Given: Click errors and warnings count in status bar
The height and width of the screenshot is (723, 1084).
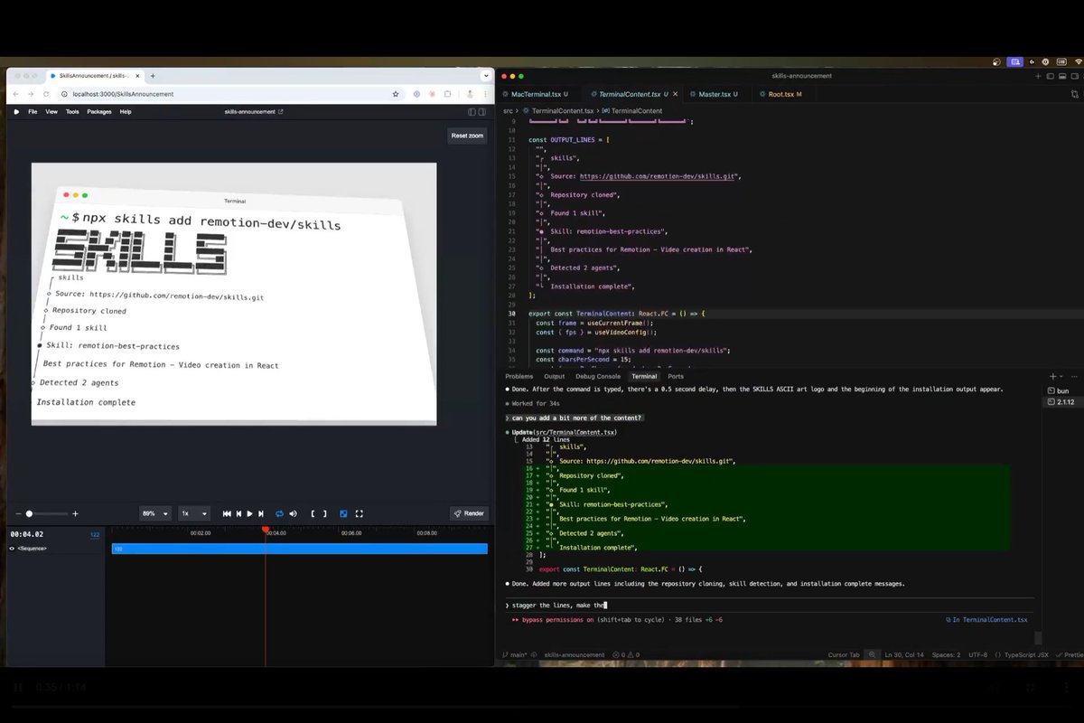Looking at the screenshot, I should click(625, 654).
